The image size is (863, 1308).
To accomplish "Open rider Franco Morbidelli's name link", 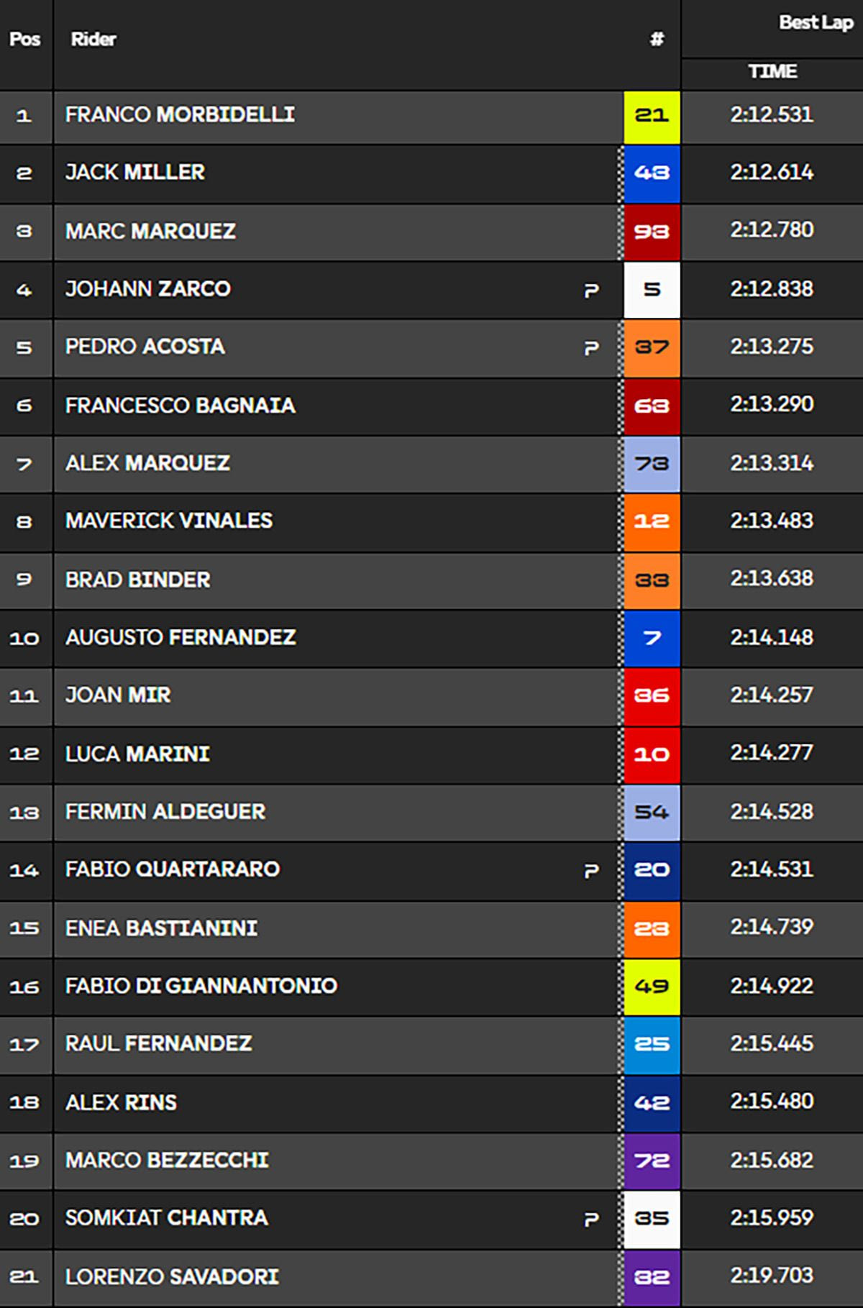I will pos(180,115).
